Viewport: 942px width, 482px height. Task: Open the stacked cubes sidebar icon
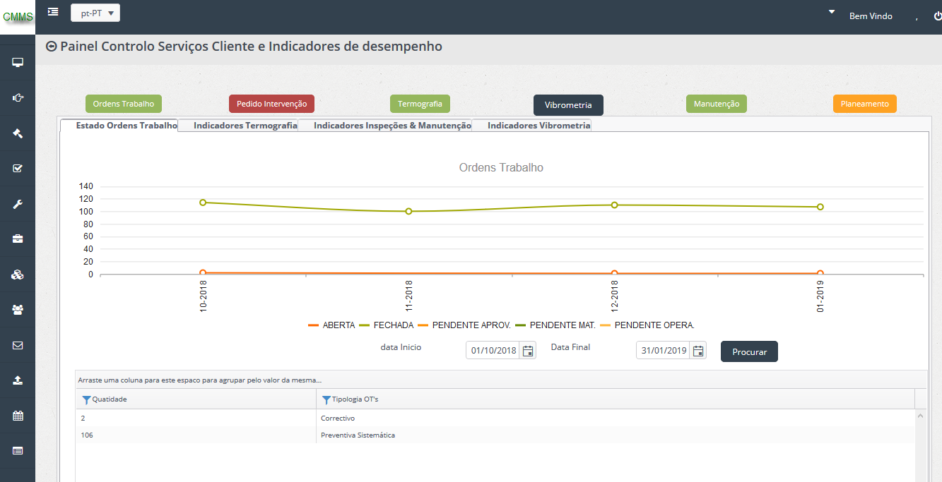point(18,275)
